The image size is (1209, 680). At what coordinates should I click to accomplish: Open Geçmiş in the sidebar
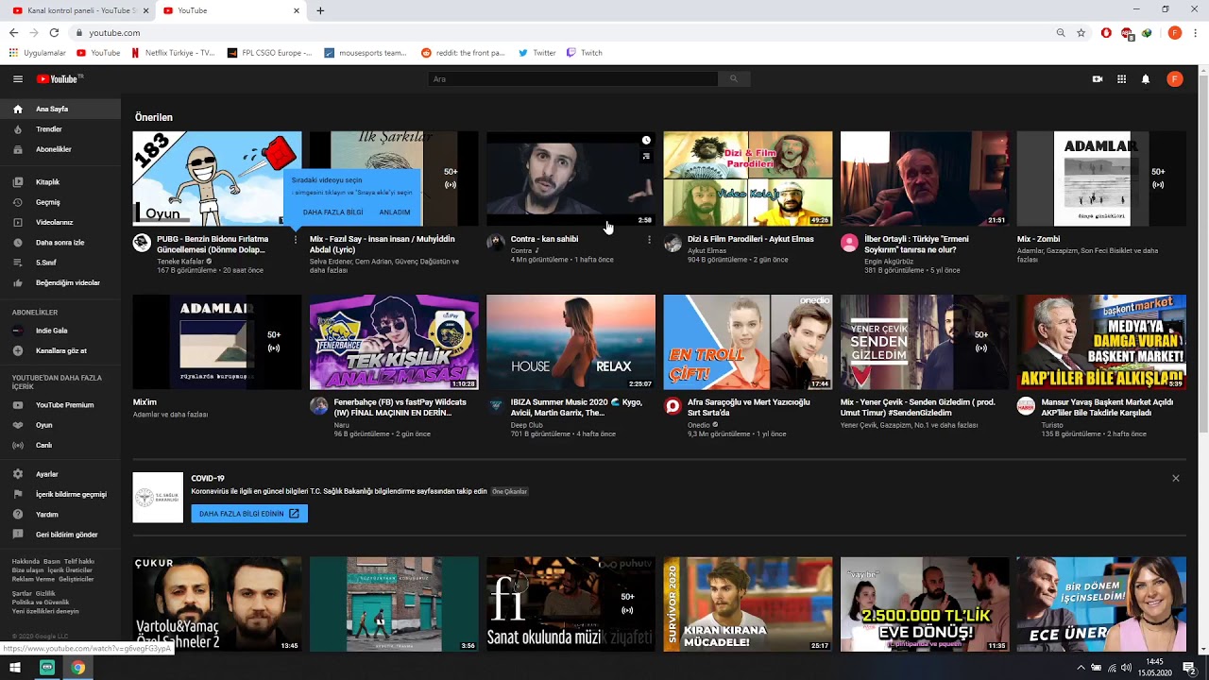point(60,202)
